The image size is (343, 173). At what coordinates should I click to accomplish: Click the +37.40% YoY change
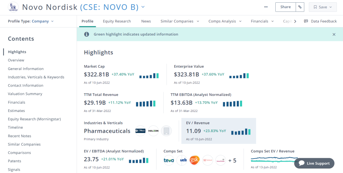point(123,74)
